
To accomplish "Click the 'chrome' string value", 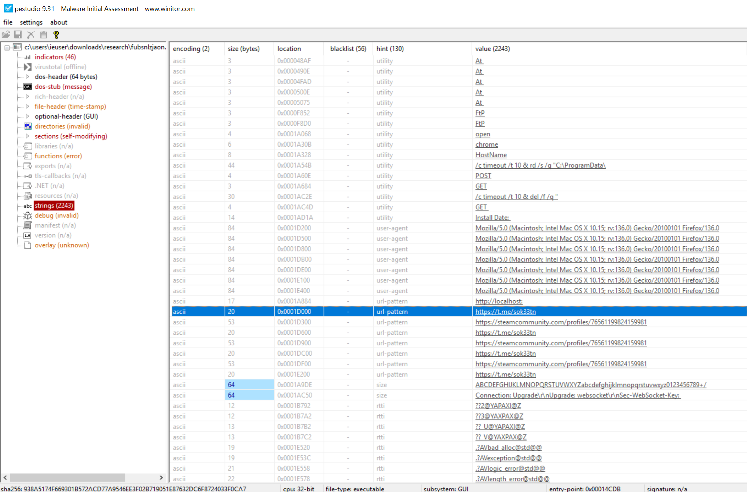I will 487,145.
